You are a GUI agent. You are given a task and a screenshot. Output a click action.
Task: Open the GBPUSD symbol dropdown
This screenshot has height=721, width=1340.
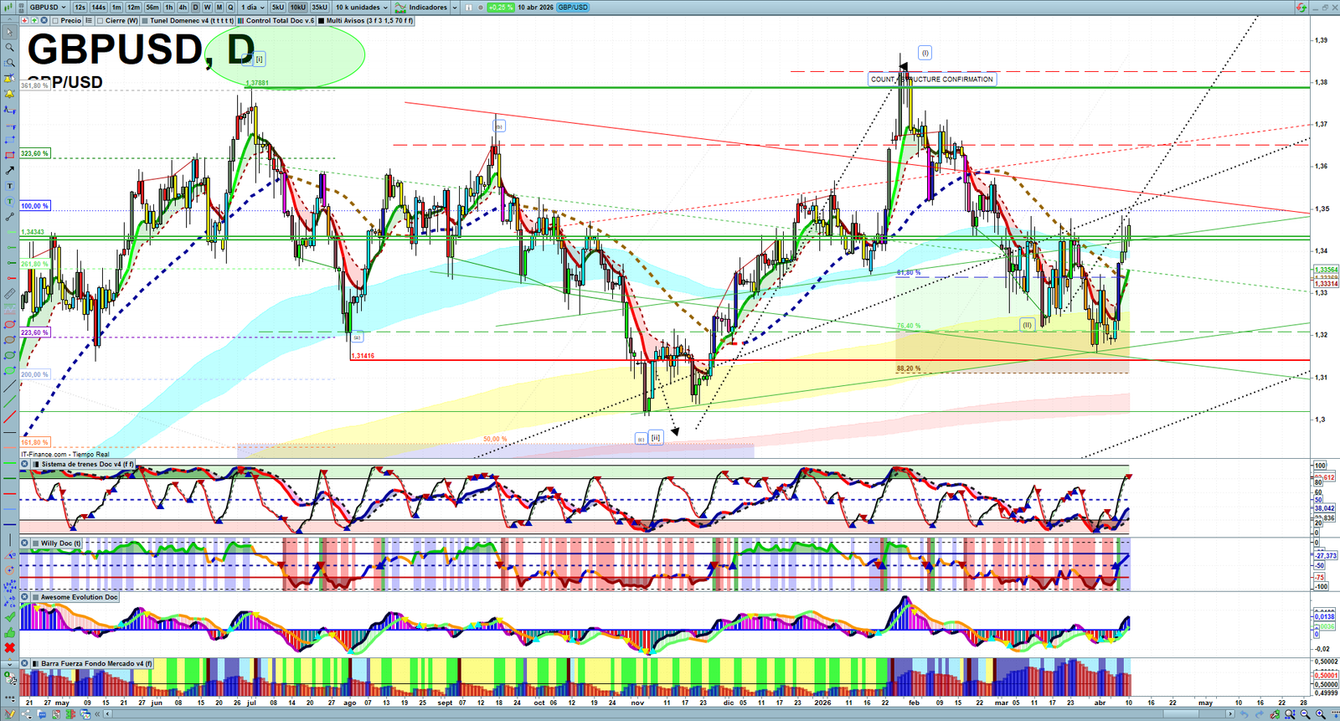[48, 7]
